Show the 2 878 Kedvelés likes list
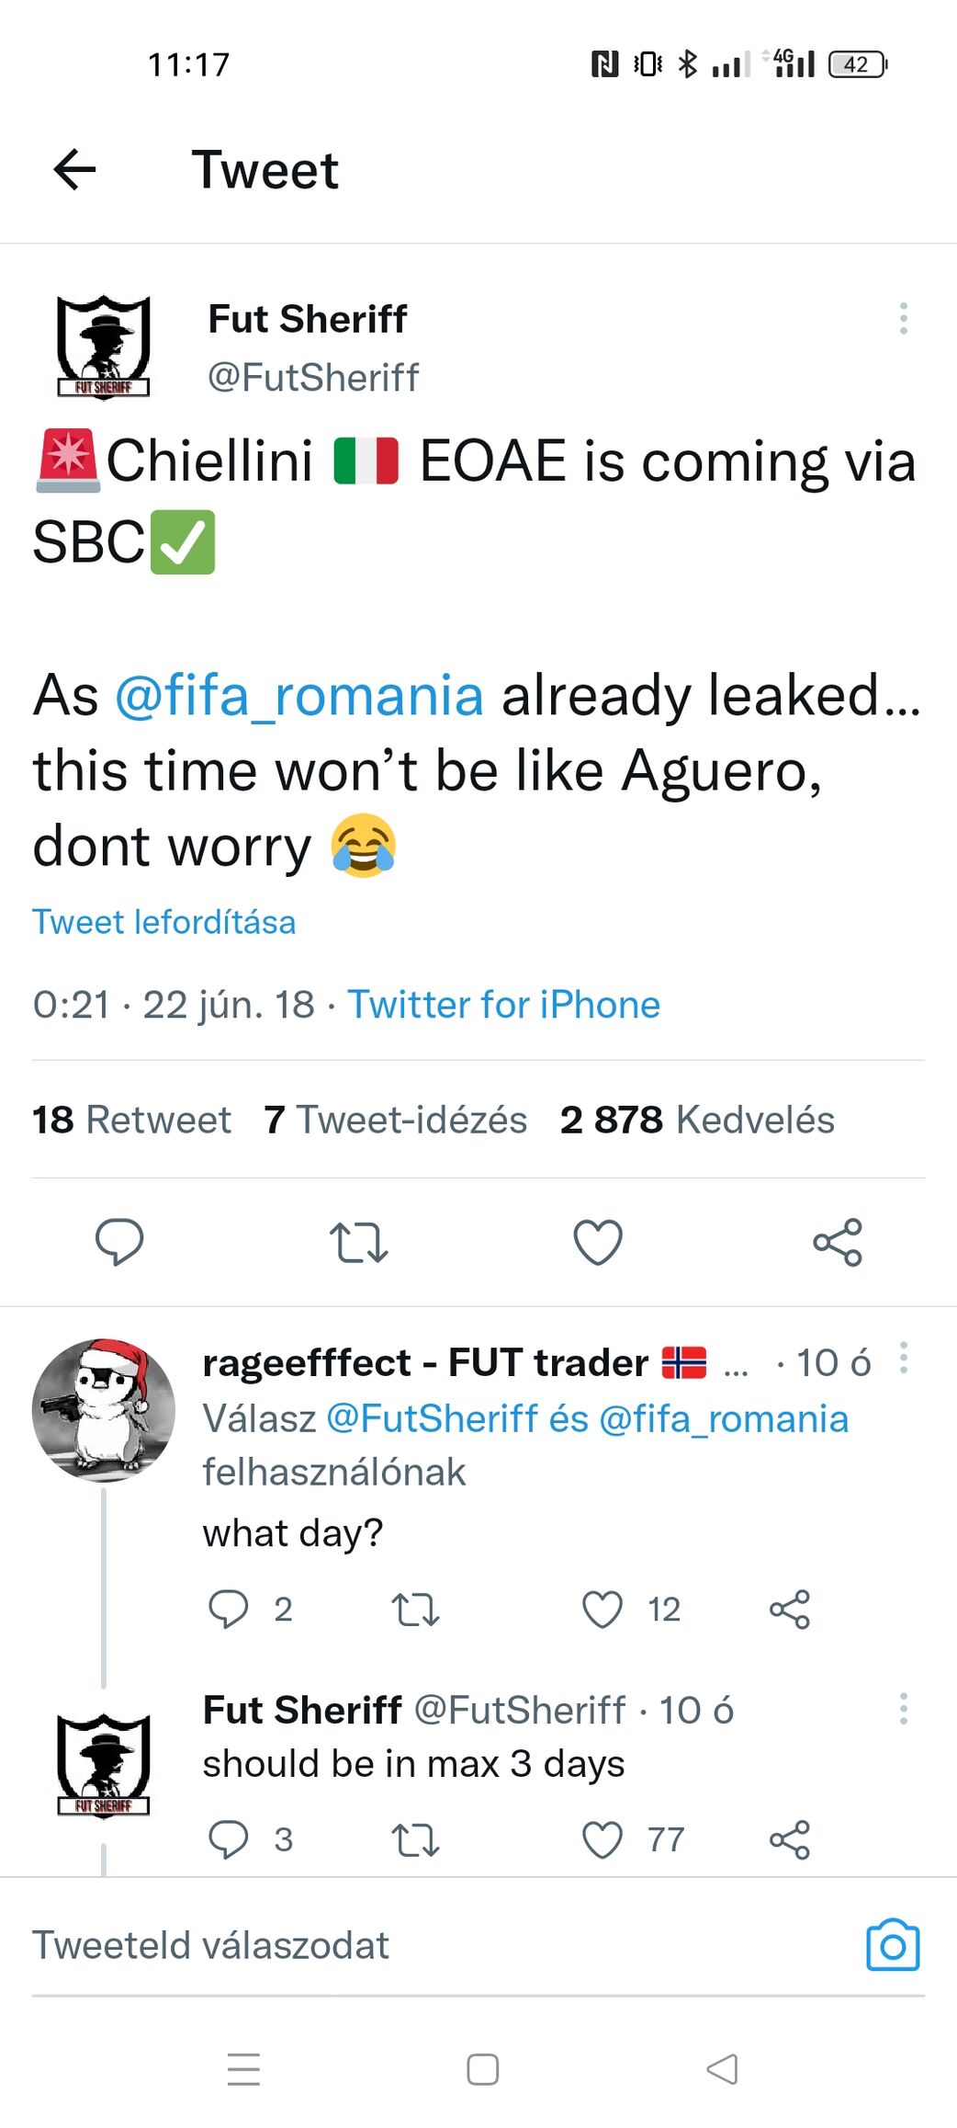Image resolution: width=957 pixels, height=2128 pixels. (x=697, y=1120)
